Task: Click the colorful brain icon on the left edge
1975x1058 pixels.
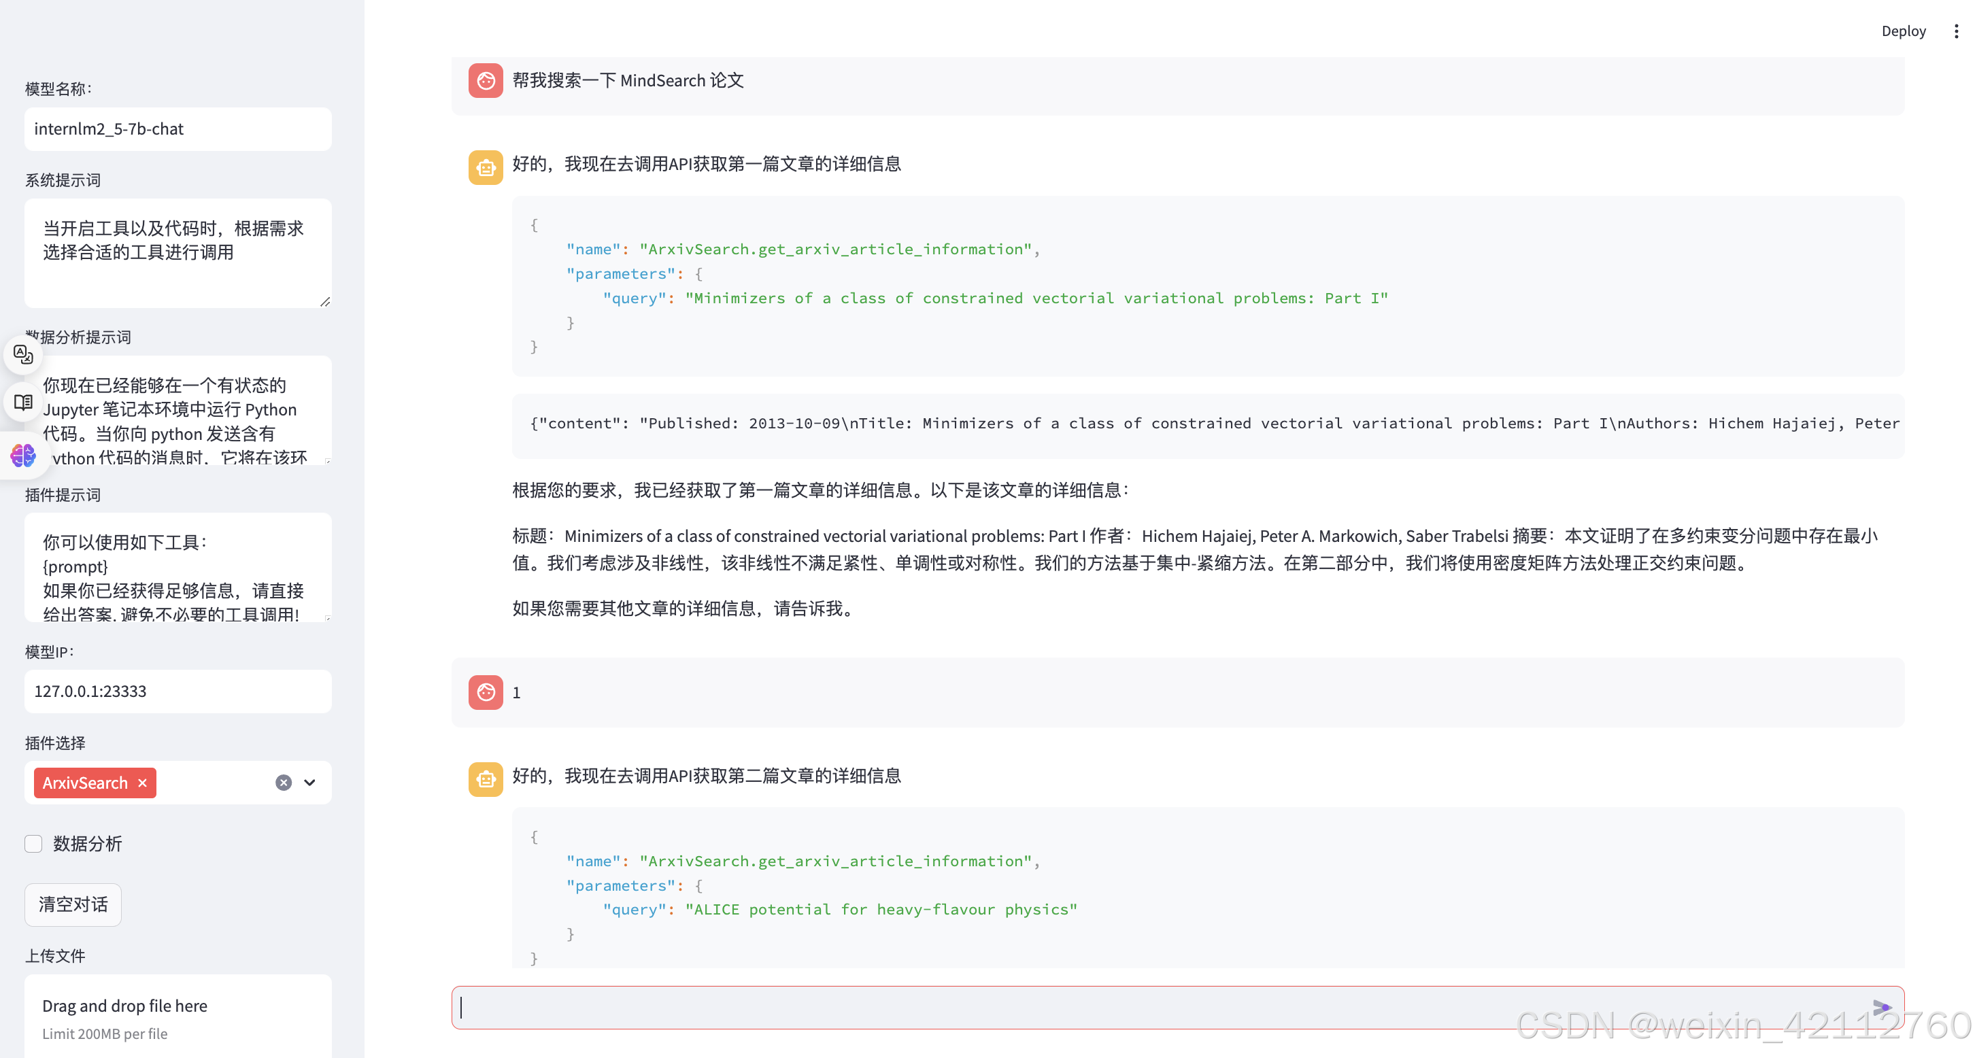Action: (x=23, y=456)
